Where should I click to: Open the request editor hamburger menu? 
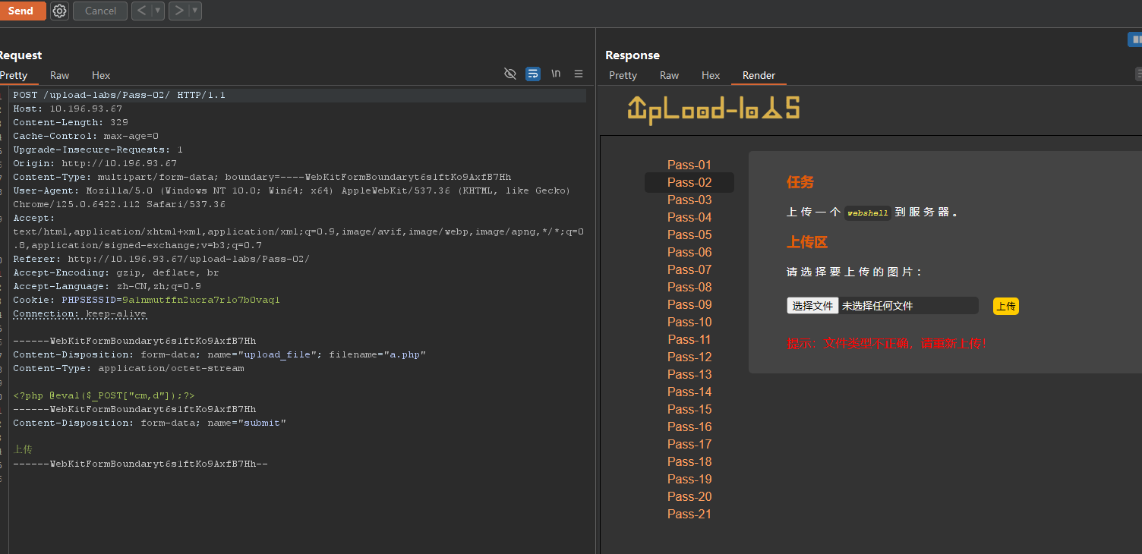[x=579, y=74]
